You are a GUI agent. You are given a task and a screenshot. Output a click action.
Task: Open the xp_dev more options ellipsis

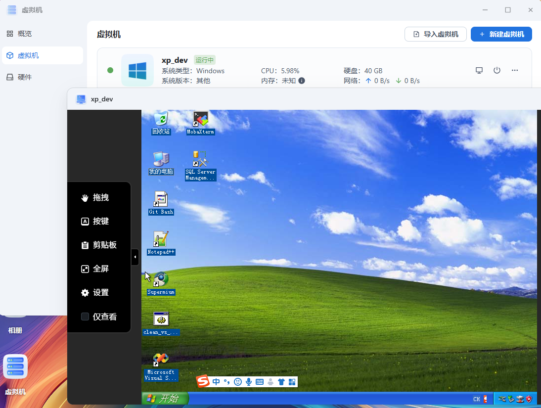[x=515, y=70]
